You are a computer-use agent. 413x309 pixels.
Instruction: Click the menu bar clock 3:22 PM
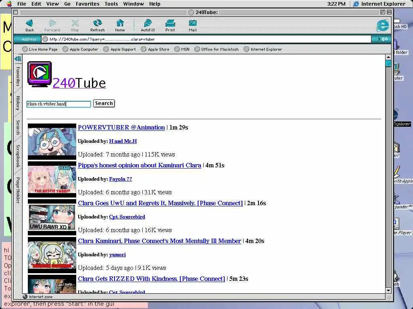(336, 4)
